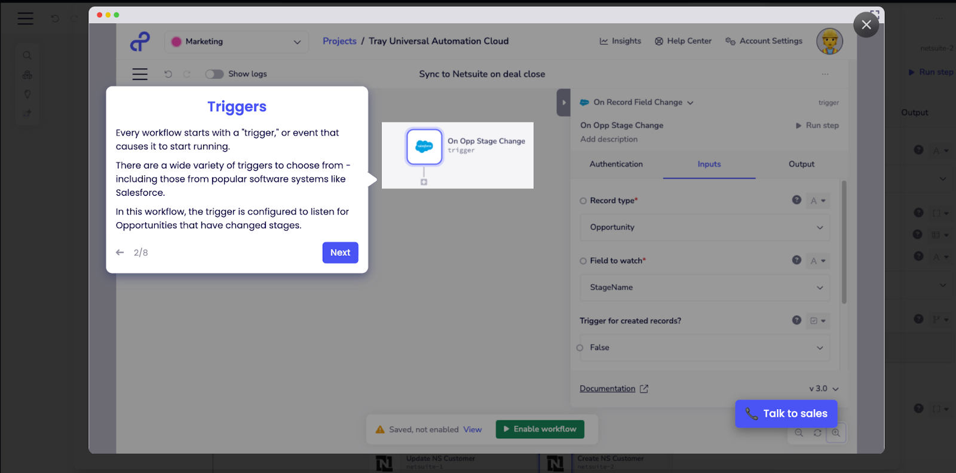Image resolution: width=956 pixels, height=473 pixels.
Task: Select the Salesforce trigger node icon
Action: point(424,146)
